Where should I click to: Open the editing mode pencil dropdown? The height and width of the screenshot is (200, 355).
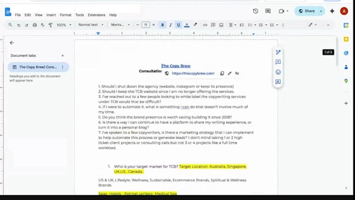tap(312, 25)
